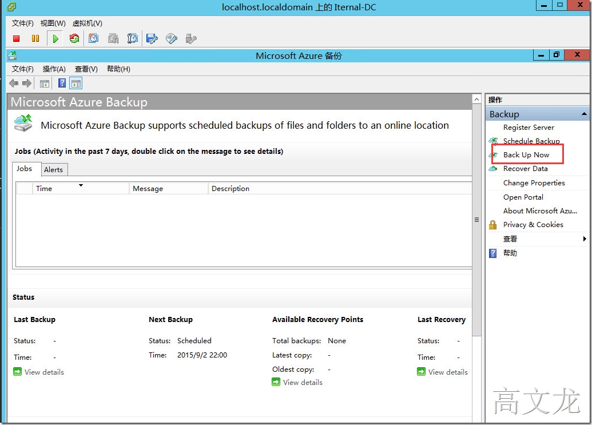Image resolution: width=592 pixels, height=425 pixels.
Task: Click the Schedule Backup cloud icon
Action: 494,141
